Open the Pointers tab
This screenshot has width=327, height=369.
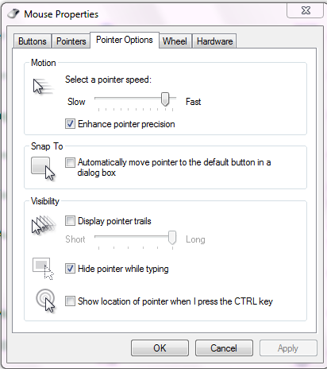(71, 41)
